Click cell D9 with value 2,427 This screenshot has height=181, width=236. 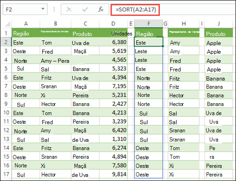pyautogui.click(x=113, y=104)
